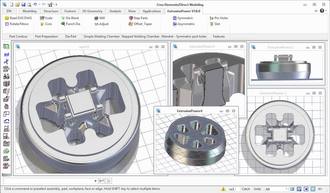
Task: Select the ExtrusionPower V18.0 tab
Action: [184, 11]
